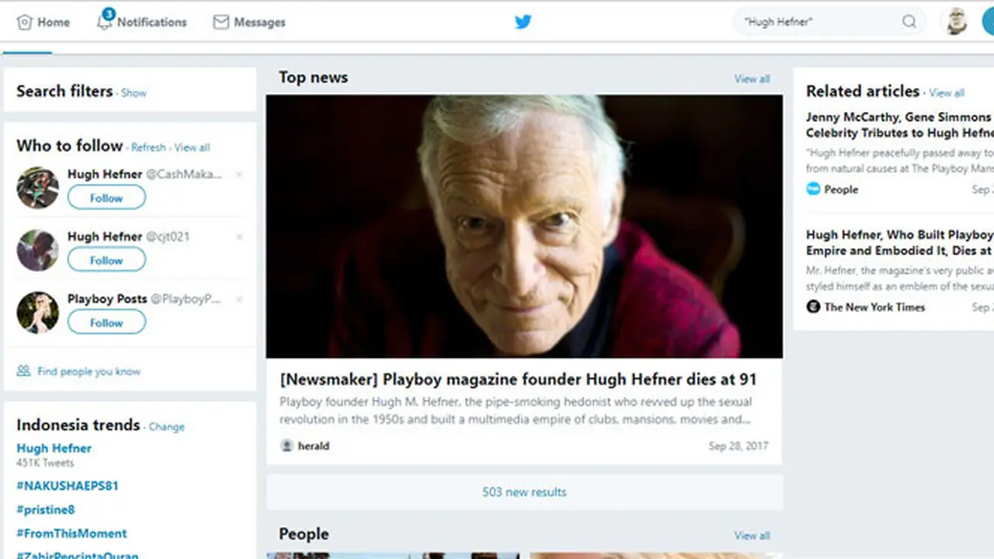
Task: View all Related articles
Action: point(947,93)
